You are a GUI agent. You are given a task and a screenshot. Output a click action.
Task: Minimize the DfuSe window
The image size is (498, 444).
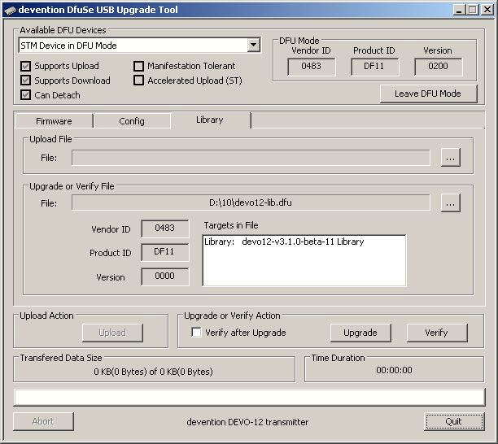pyautogui.click(x=459, y=10)
